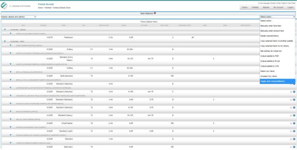Tick checkbox on Quercus Multi-stem row

click(x=291, y=147)
